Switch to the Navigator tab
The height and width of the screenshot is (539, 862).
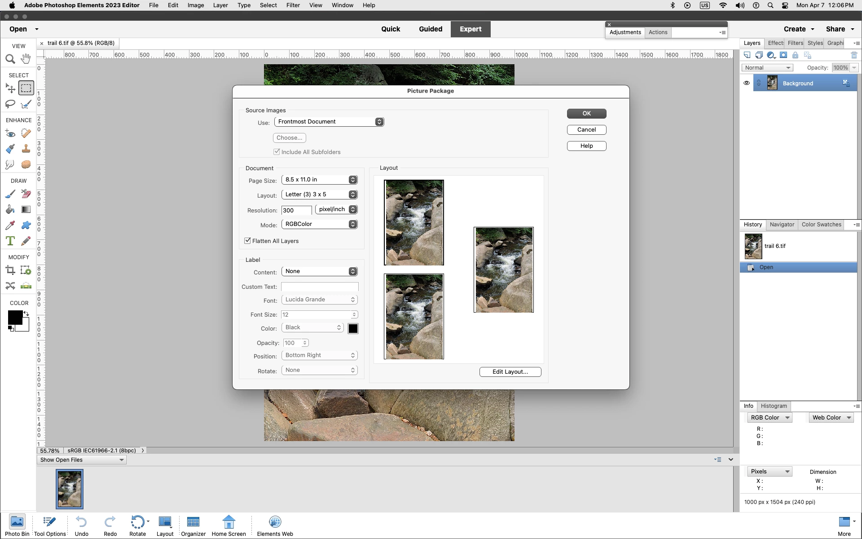click(x=782, y=225)
